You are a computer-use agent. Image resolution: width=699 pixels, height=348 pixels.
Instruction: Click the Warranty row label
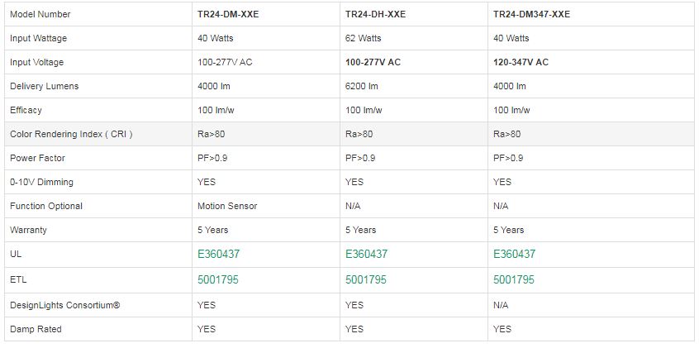coord(29,230)
